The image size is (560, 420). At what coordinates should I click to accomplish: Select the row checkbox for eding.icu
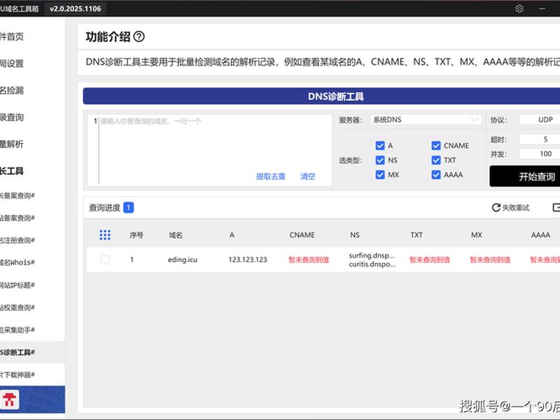105,260
